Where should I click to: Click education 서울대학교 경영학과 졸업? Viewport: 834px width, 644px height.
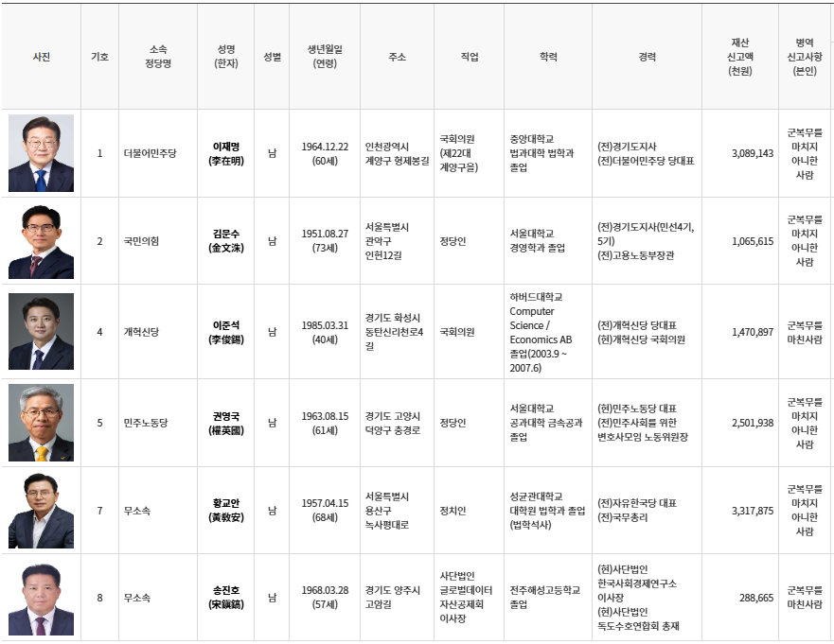(x=537, y=241)
